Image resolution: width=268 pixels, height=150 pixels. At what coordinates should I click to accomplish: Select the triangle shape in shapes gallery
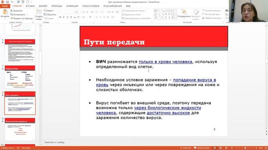[156, 14]
